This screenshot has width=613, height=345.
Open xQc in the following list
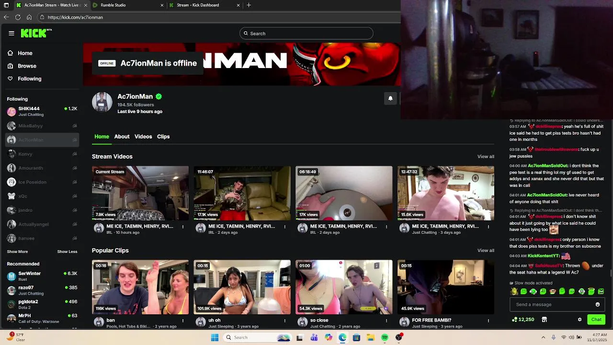point(42,196)
